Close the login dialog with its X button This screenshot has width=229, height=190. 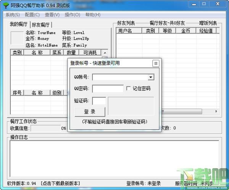click(x=156, y=63)
